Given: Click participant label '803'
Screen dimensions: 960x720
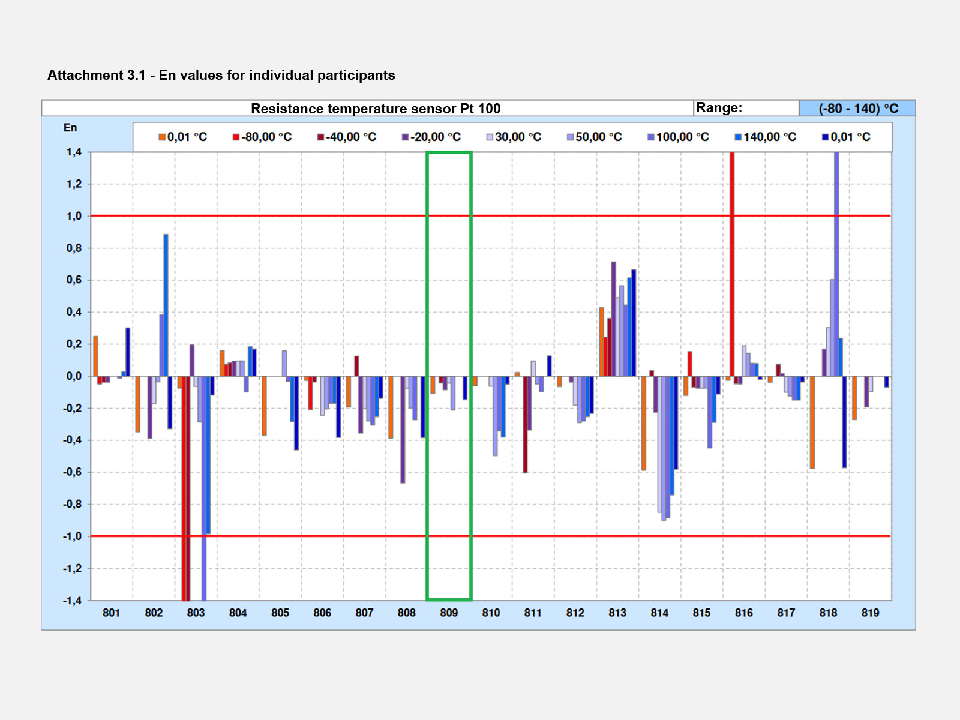Looking at the screenshot, I should (x=196, y=613).
